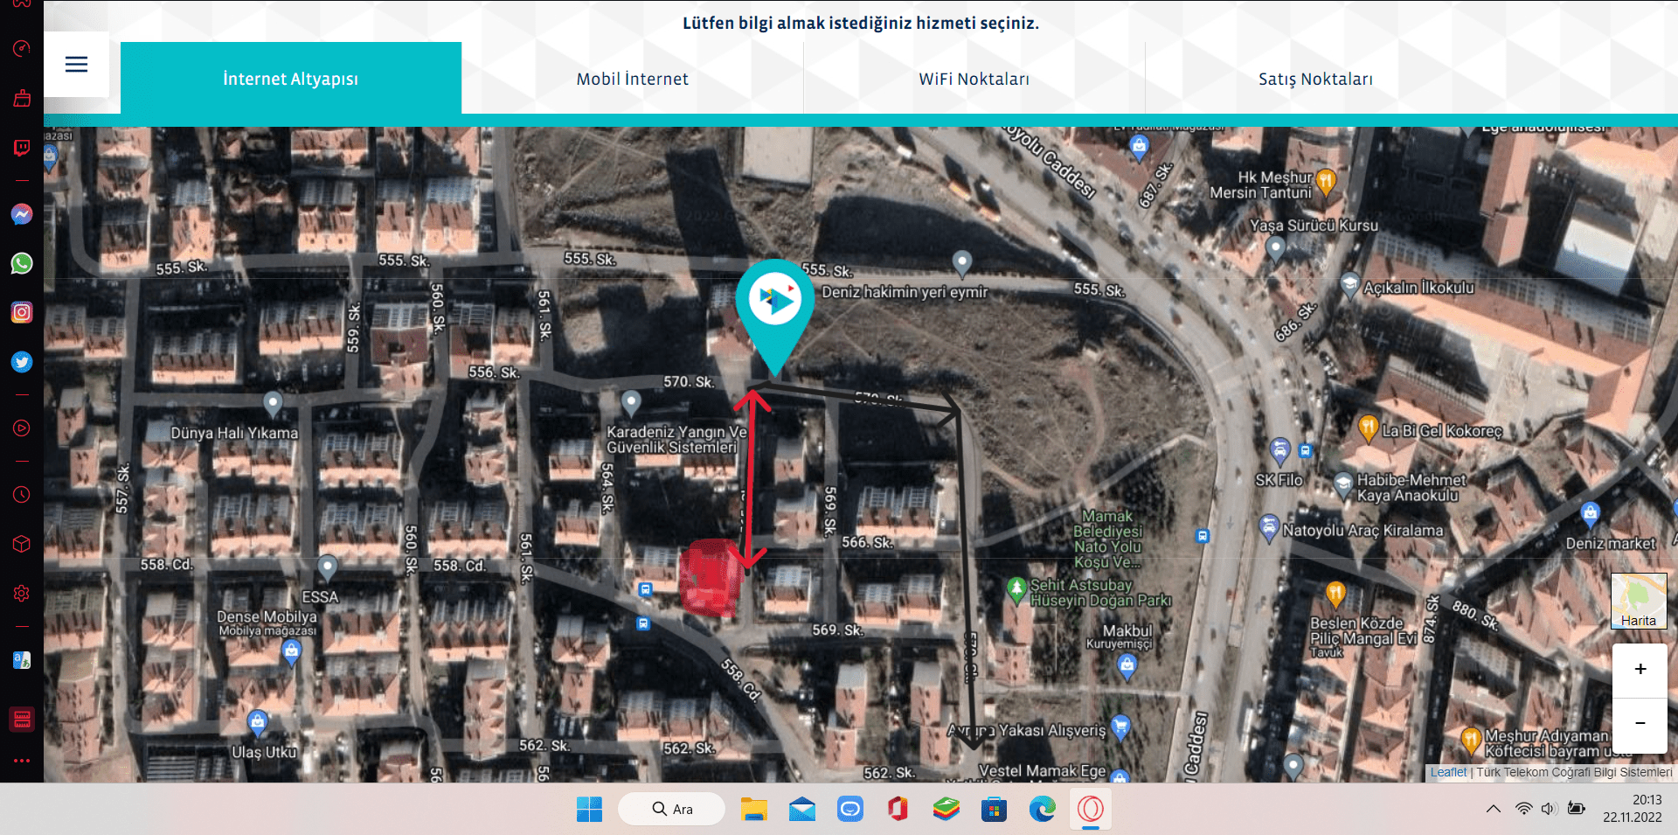Open Twitter in the sidebar
Image resolution: width=1678 pixels, height=835 pixels.
point(22,362)
